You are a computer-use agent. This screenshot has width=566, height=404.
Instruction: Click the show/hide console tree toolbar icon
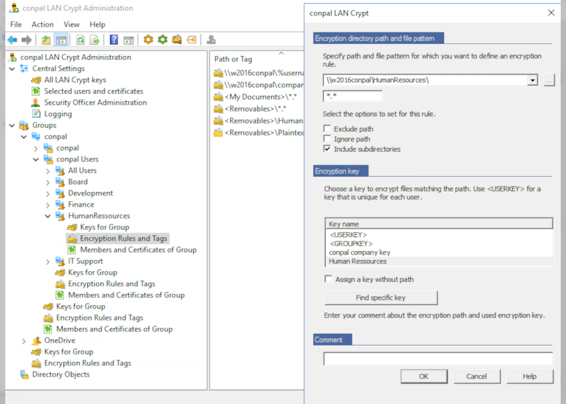pos(62,40)
